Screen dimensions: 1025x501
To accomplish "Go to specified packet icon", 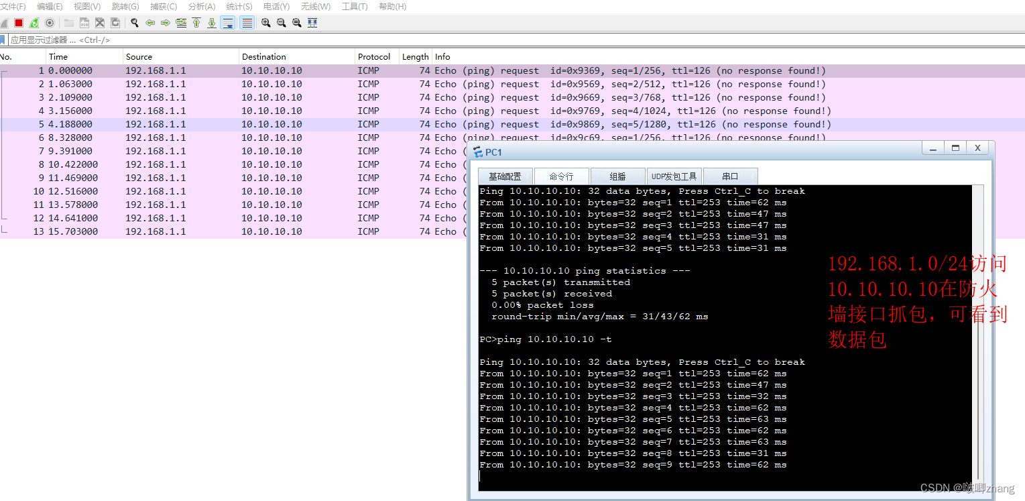I will [181, 23].
